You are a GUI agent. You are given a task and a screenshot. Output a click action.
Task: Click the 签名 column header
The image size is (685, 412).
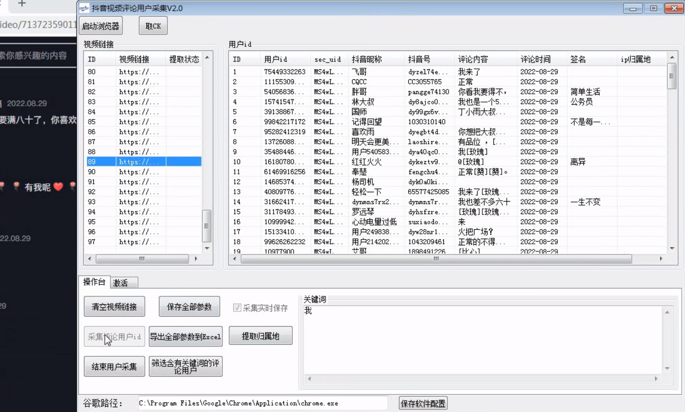pos(592,59)
